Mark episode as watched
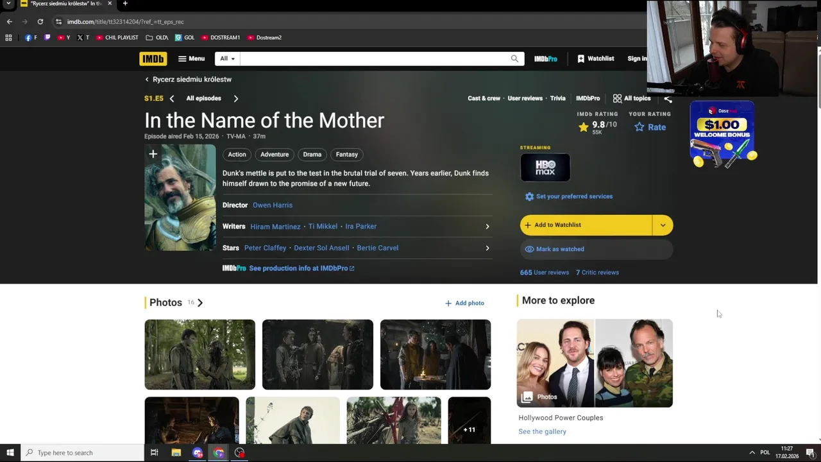Image resolution: width=821 pixels, height=462 pixels. tap(597, 249)
